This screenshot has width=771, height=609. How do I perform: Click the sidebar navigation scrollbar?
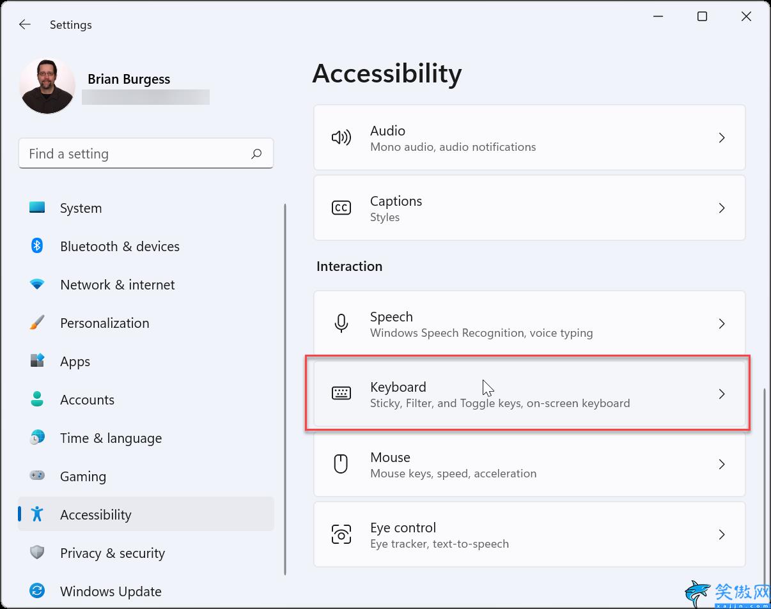[284, 390]
